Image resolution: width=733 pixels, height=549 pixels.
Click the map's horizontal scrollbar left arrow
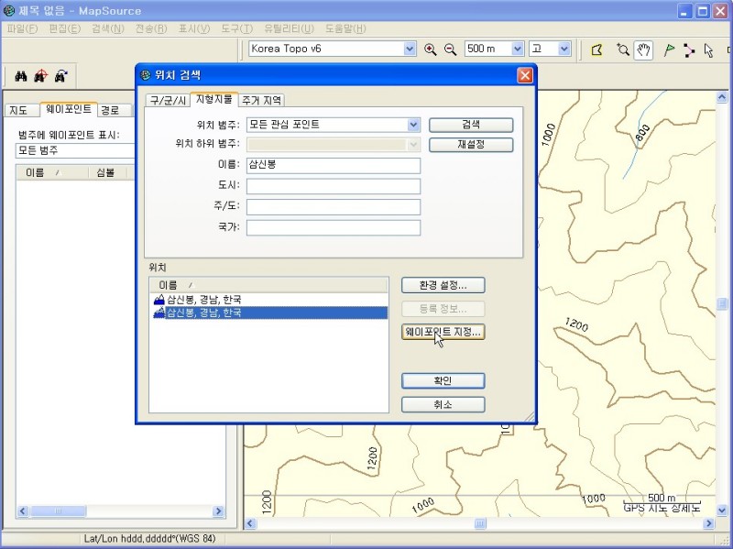tap(250, 523)
